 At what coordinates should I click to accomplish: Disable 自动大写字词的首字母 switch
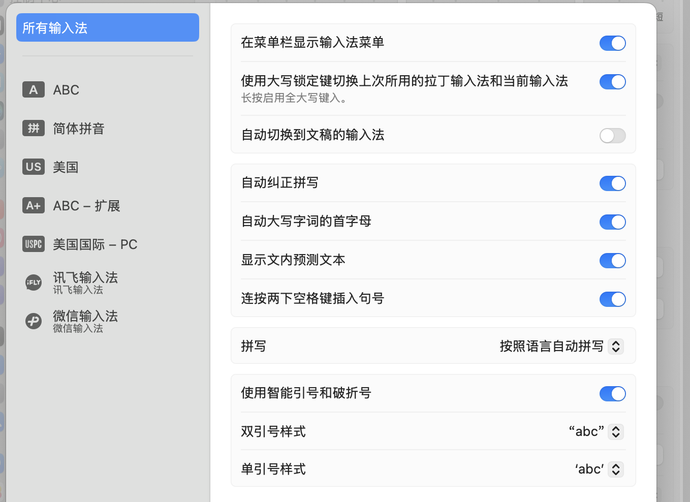(x=612, y=222)
